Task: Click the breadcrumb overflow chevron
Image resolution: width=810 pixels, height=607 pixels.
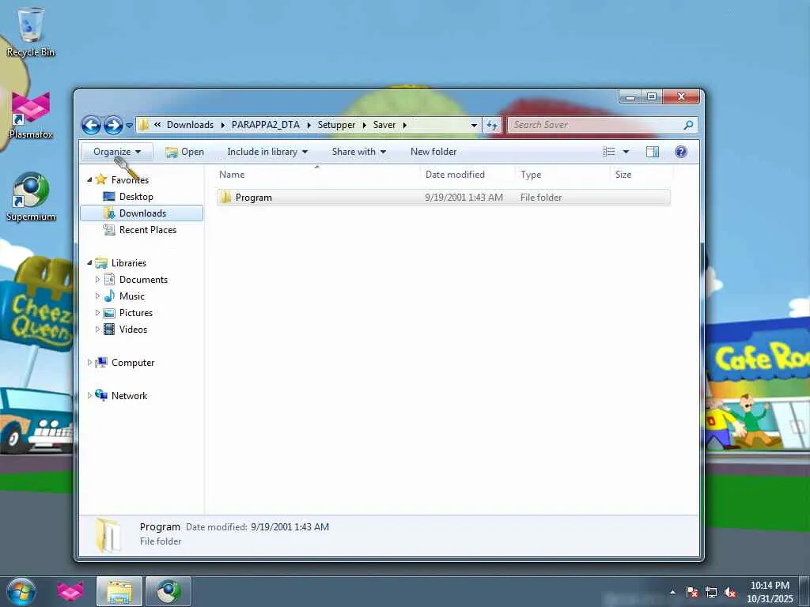Action: pyautogui.click(x=157, y=124)
